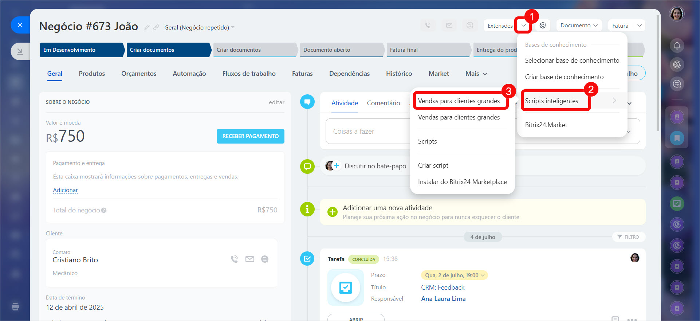The width and height of the screenshot is (700, 321).
Task: Expand the Mais tab menu
Action: point(476,74)
